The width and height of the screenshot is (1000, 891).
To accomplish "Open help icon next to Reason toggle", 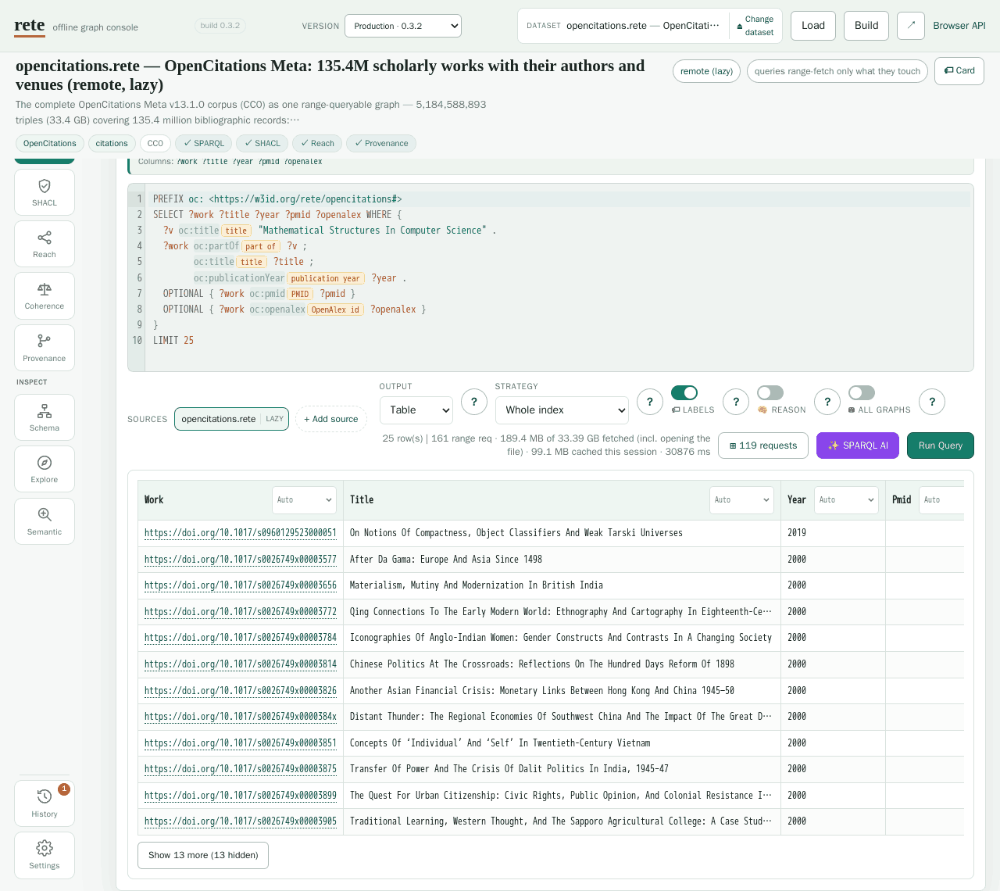I will pyautogui.click(x=827, y=402).
